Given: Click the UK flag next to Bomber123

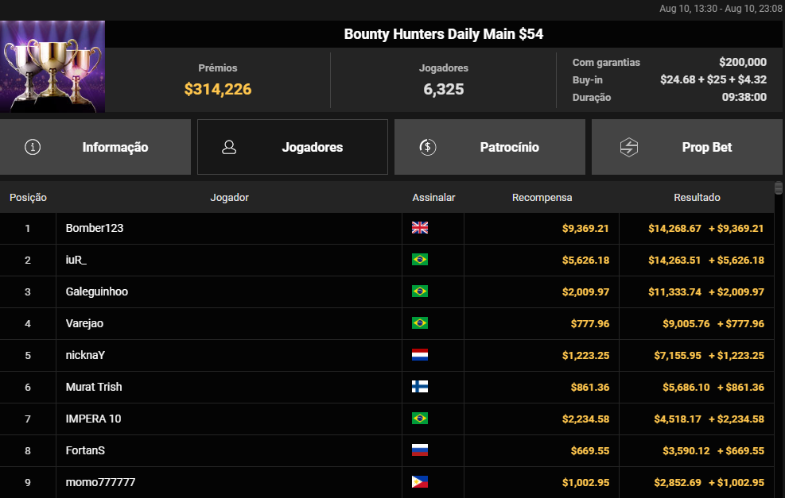Looking at the screenshot, I should (419, 228).
